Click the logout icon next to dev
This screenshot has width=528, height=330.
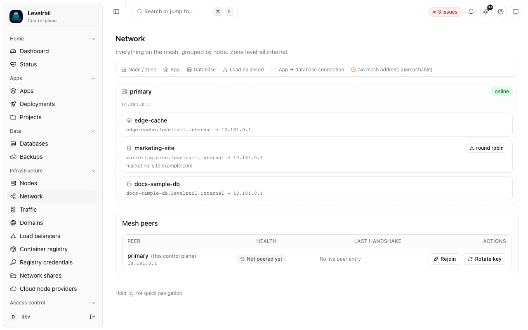click(x=92, y=317)
